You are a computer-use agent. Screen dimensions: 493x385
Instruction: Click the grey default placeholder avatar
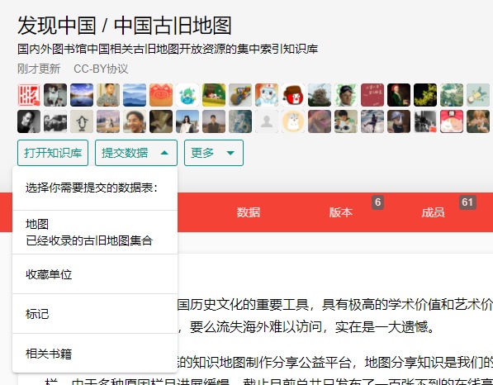coord(266,121)
